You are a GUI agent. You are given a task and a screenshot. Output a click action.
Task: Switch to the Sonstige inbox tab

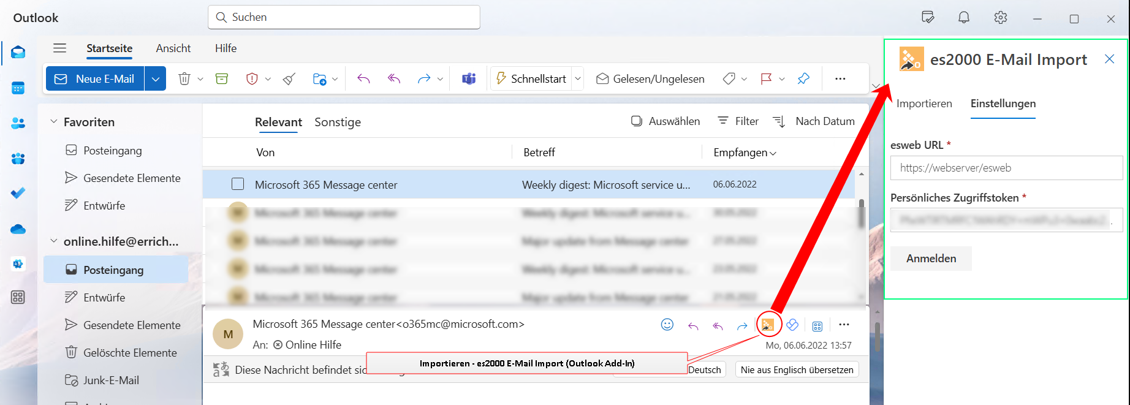pyautogui.click(x=338, y=122)
